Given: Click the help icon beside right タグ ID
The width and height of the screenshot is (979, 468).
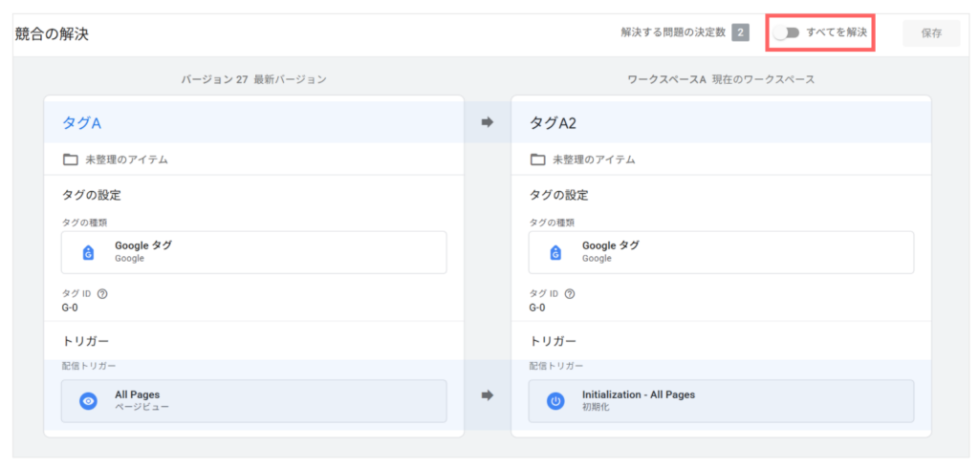Looking at the screenshot, I should [570, 294].
